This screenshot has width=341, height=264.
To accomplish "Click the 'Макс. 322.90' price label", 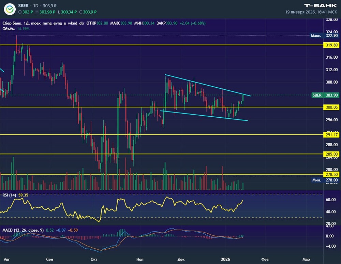I will pyautogui.click(x=324, y=36).
